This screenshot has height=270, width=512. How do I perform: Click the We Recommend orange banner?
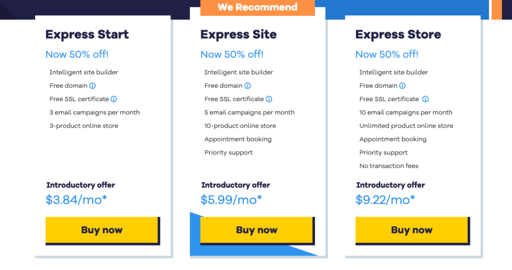click(x=257, y=7)
